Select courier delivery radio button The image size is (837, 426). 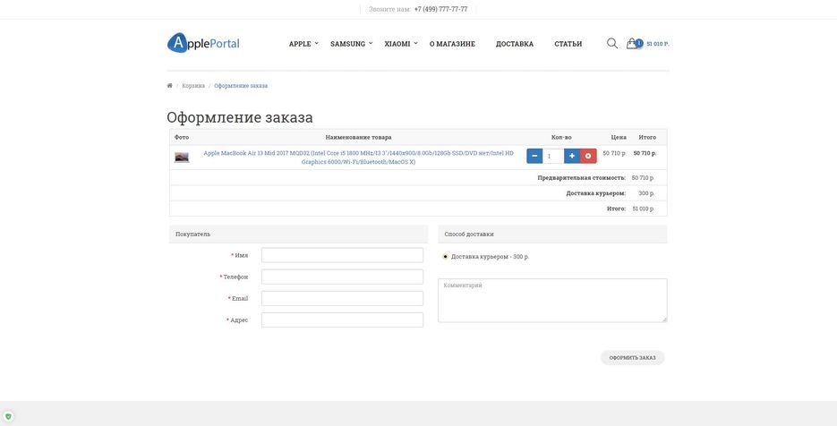[445, 257]
